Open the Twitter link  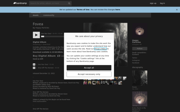[135, 58]
